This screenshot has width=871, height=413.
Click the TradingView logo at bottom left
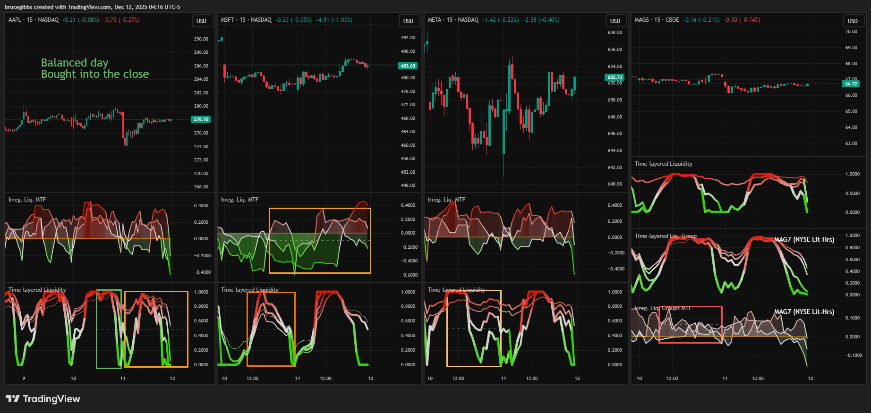click(x=43, y=399)
